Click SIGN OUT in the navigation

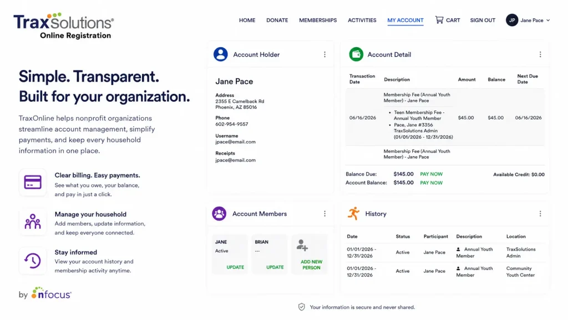tap(483, 21)
